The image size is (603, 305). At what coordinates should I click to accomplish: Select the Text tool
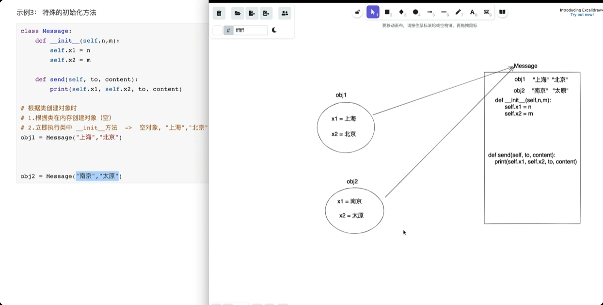coord(472,12)
